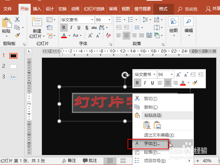
Task: Open mini toolbar font size 96 dropdown
Action: click(172, 74)
